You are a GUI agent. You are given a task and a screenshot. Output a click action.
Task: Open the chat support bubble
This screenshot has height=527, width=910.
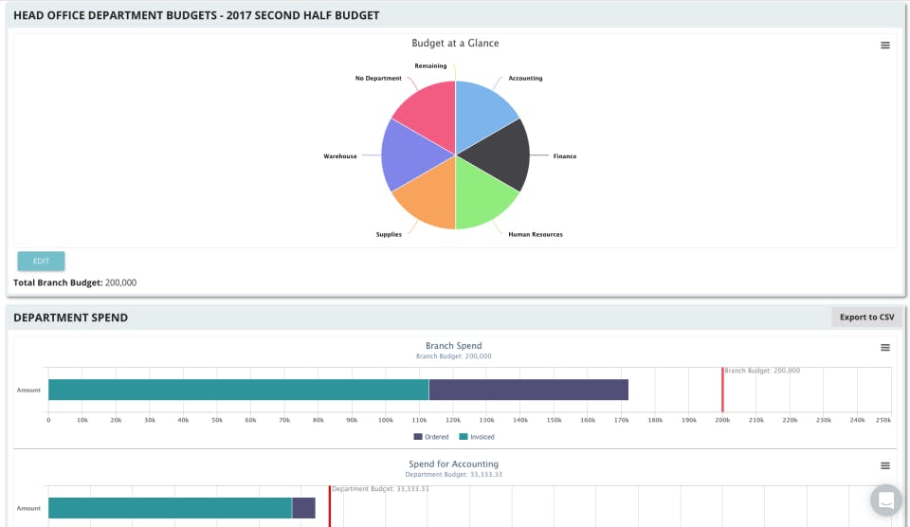point(885,500)
